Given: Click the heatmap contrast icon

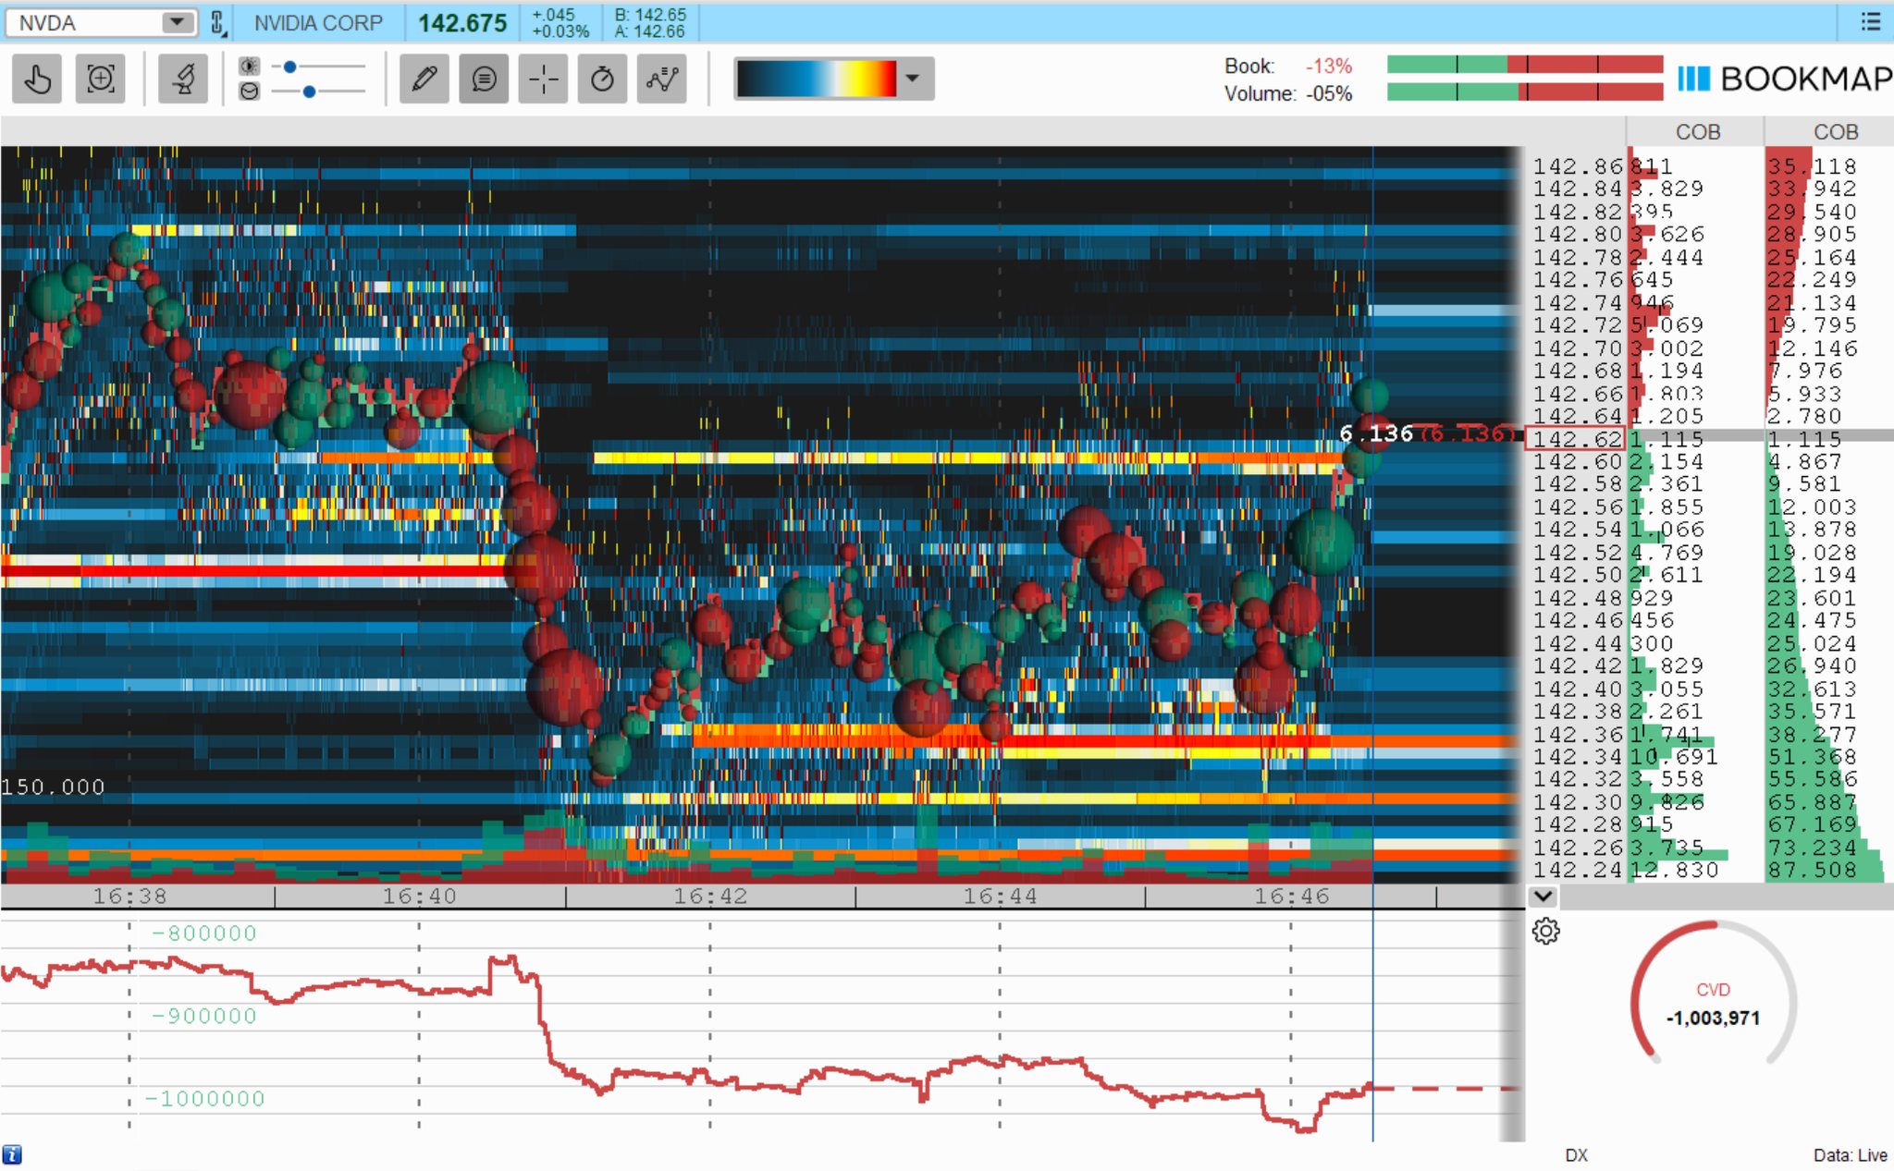Looking at the screenshot, I should click(249, 67).
